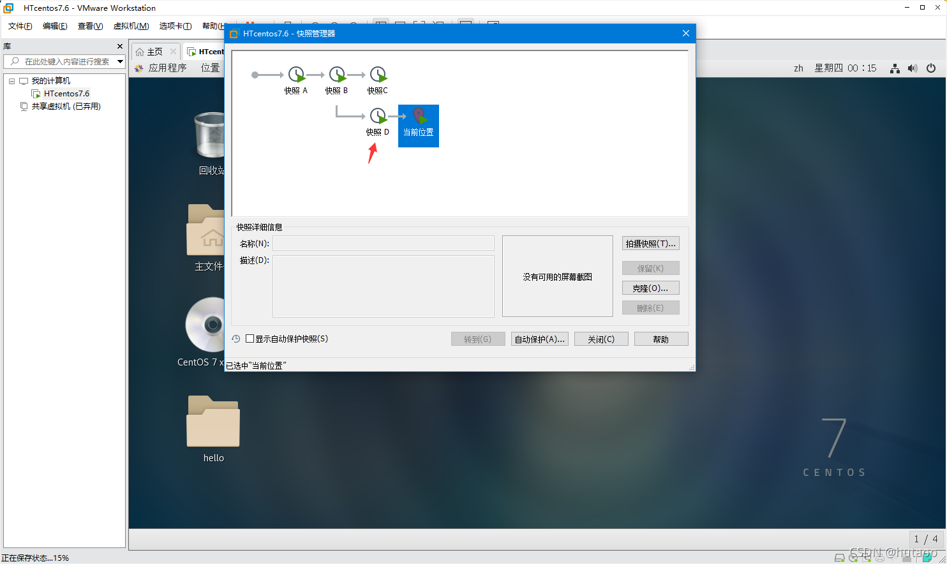Open 自动保护(A)... settings
This screenshot has width=947, height=564.
point(540,339)
